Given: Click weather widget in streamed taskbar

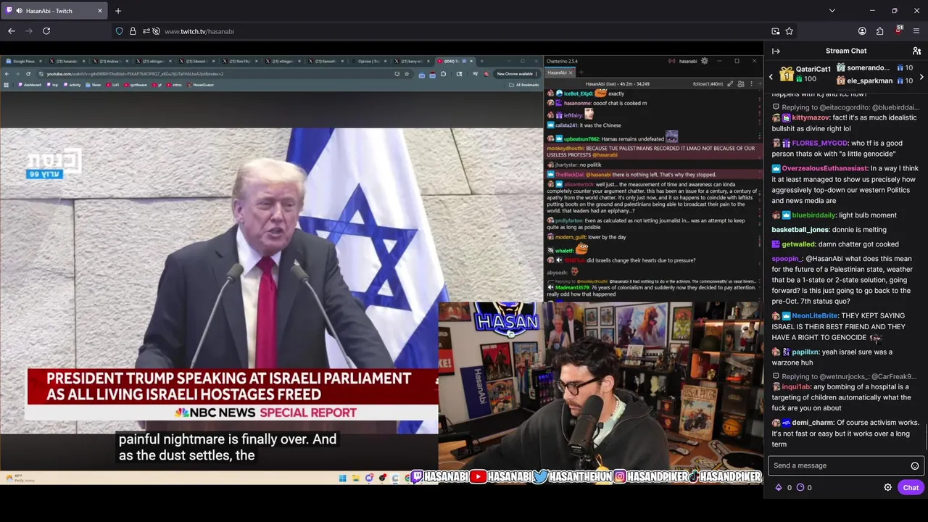Looking at the screenshot, I should point(22,478).
